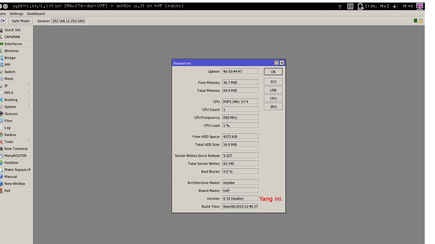Click the En keyboard layout indicator

coord(350,6)
